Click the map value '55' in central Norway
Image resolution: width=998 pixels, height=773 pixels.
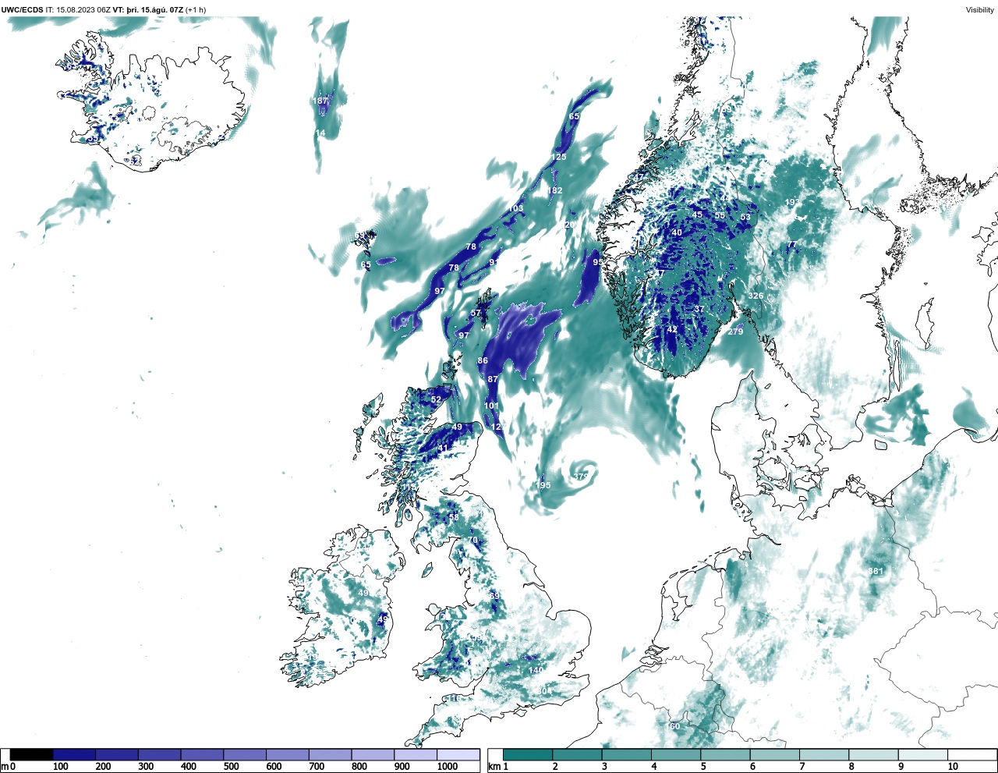coord(720,215)
